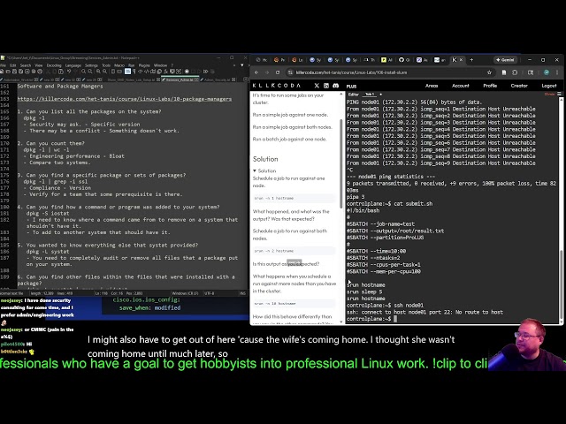Click the Chrome back arrow
Screen dimensions: 566x424
[x=256, y=72]
